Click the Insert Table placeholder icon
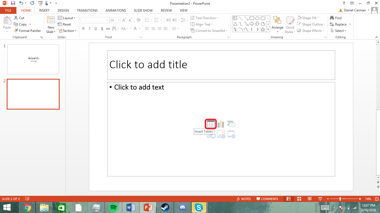The height and width of the screenshot is (213, 380). point(211,124)
